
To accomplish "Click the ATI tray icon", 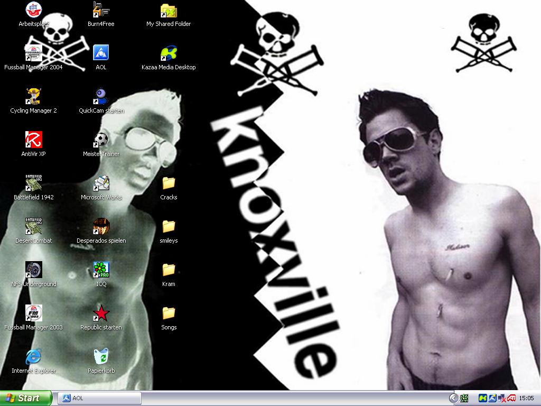I will [511, 399].
